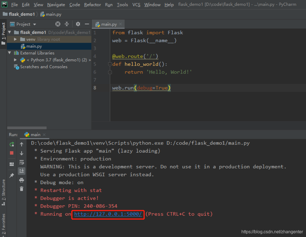Open the Code menu
306x237 pixels.
75,4
